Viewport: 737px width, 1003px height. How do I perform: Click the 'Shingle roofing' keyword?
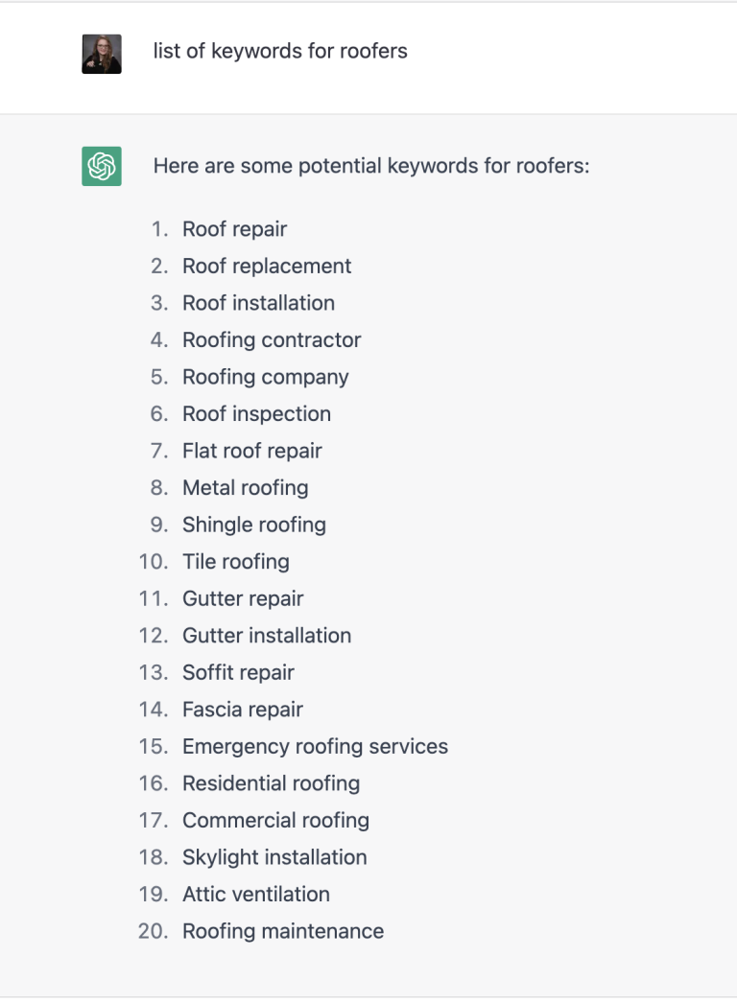(x=254, y=525)
